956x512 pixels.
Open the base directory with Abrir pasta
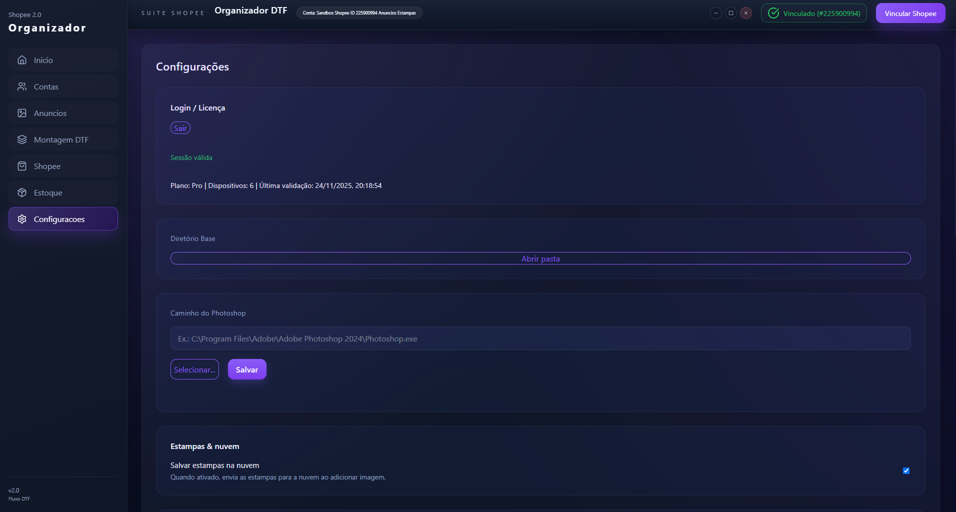pos(540,258)
